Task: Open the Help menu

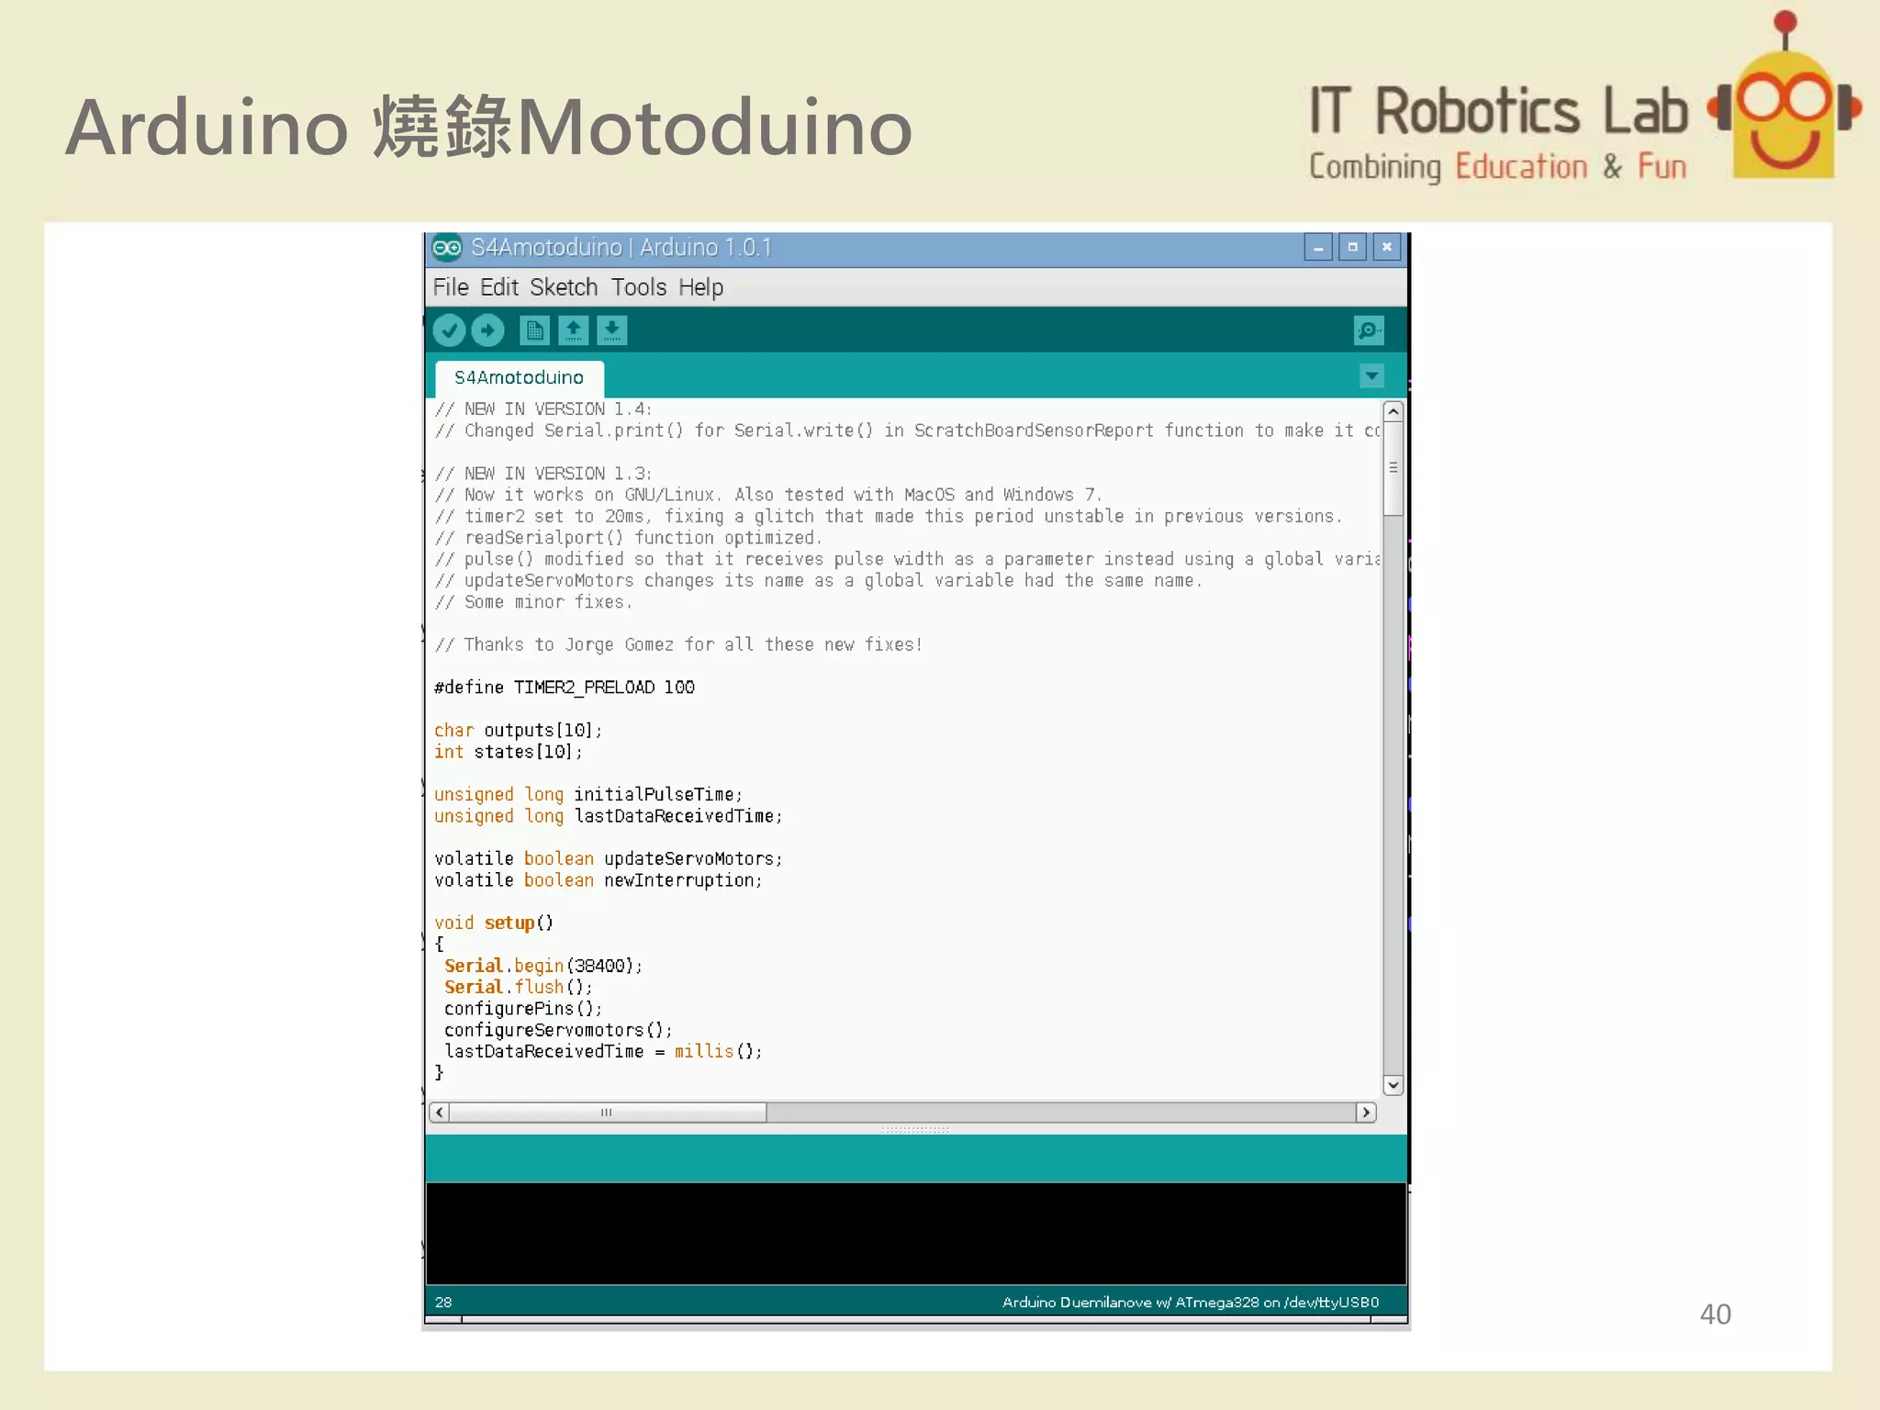Action: 700,287
